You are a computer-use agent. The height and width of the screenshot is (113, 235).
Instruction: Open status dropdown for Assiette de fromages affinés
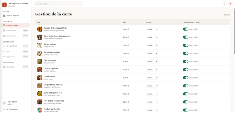tap(152, 29)
